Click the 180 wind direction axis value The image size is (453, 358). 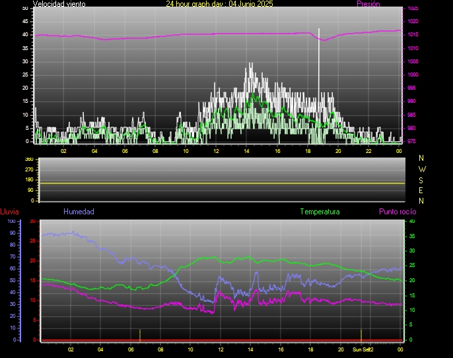pyautogui.click(x=29, y=180)
